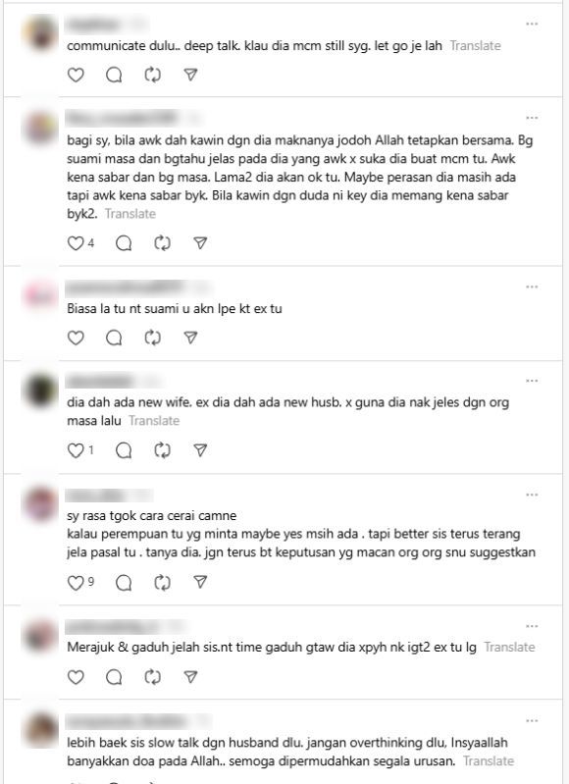Screen dimensions: 569x784
Task: Repost the 'bagi sy, bila awk' comment
Action: pos(163,243)
